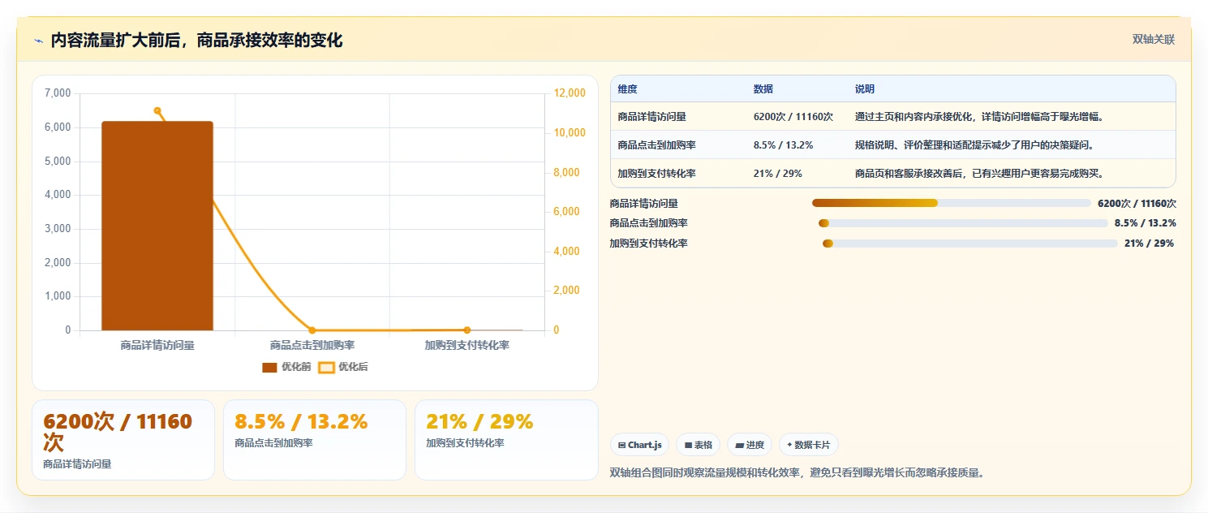Viewport: 1208px width, 513px height.
Task: Click the 加购到支付转化率 progress bar
Action: pyautogui.click(x=970, y=244)
